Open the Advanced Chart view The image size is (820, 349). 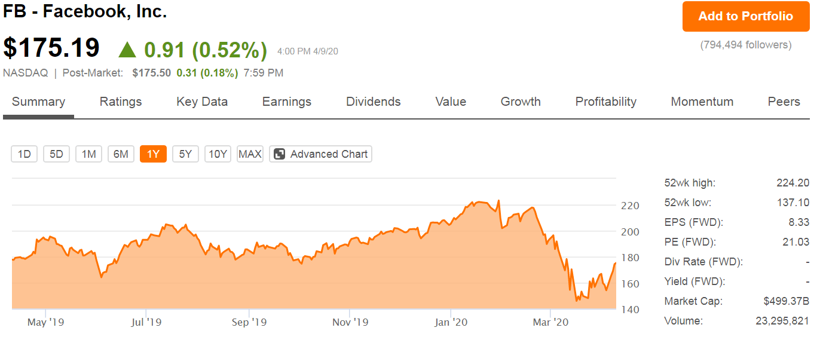320,154
